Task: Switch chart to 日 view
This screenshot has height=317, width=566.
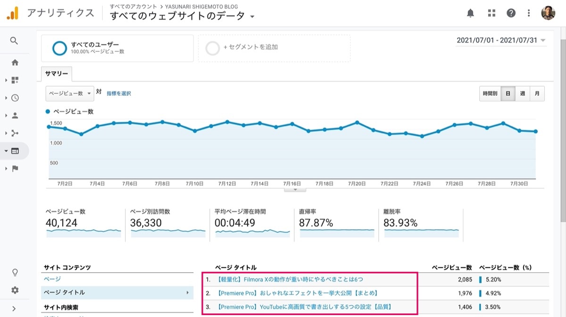Action: 508,93
